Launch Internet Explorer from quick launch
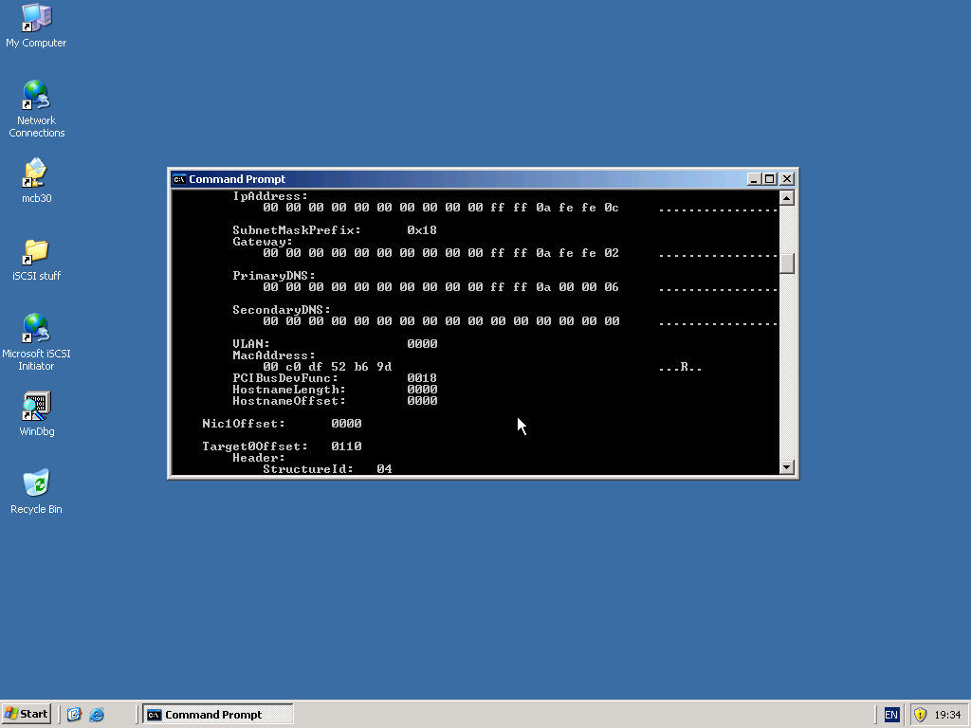Image resolution: width=971 pixels, height=728 pixels. [97, 715]
